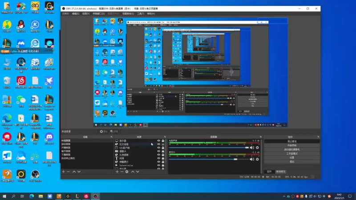Select the 游戏画面 scene
Viewport: 356px width, 200px height.
(87, 144)
